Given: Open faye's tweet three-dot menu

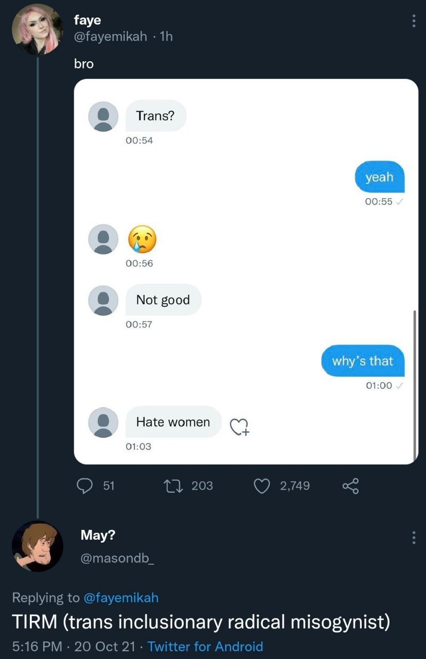Looking at the screenshot, I should pyautogui.click(x=414, y=21).
